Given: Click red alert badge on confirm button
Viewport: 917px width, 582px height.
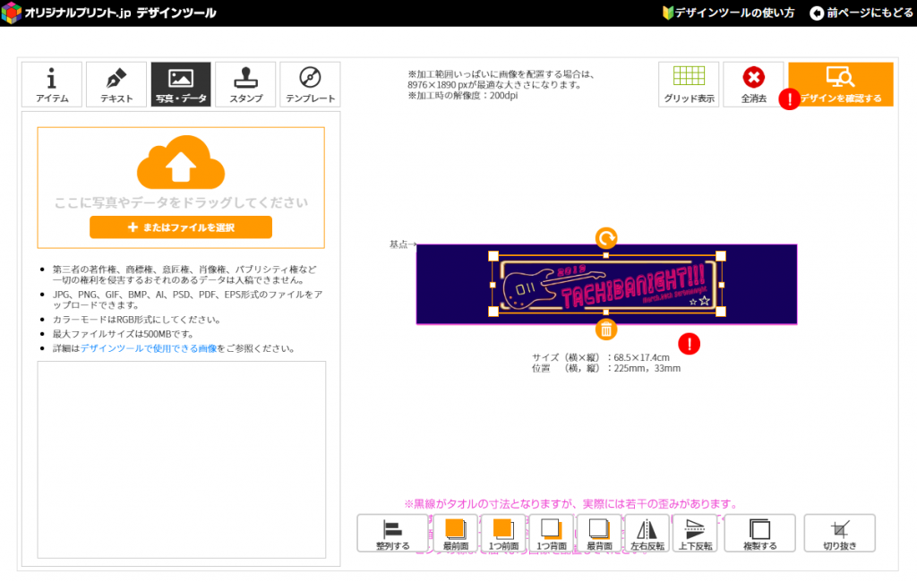Looking at the screenshot, I should (x=790, y=98).
